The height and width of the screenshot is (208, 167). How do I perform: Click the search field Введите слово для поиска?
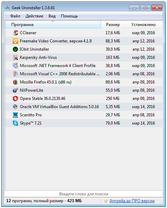pyautogui.click(x=83, y=194)
